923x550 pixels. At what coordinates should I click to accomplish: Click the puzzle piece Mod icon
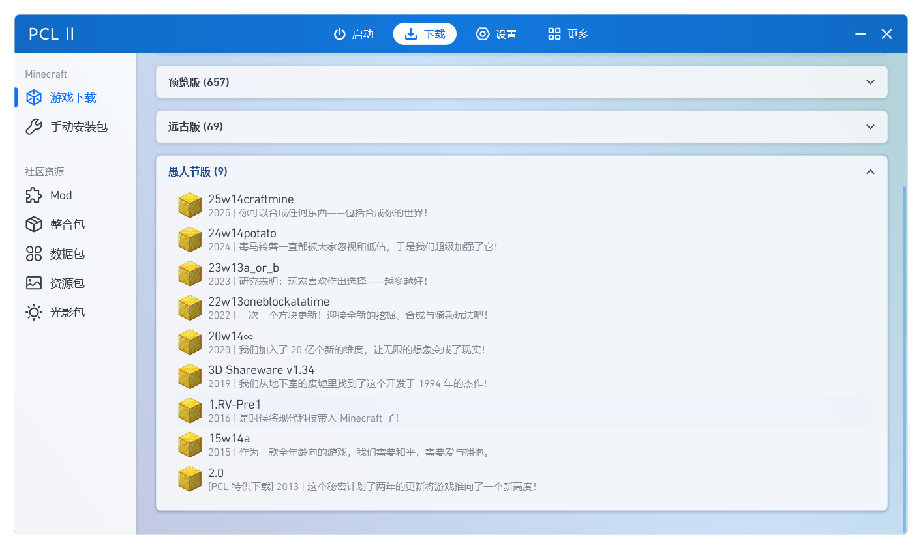(34, 195)
